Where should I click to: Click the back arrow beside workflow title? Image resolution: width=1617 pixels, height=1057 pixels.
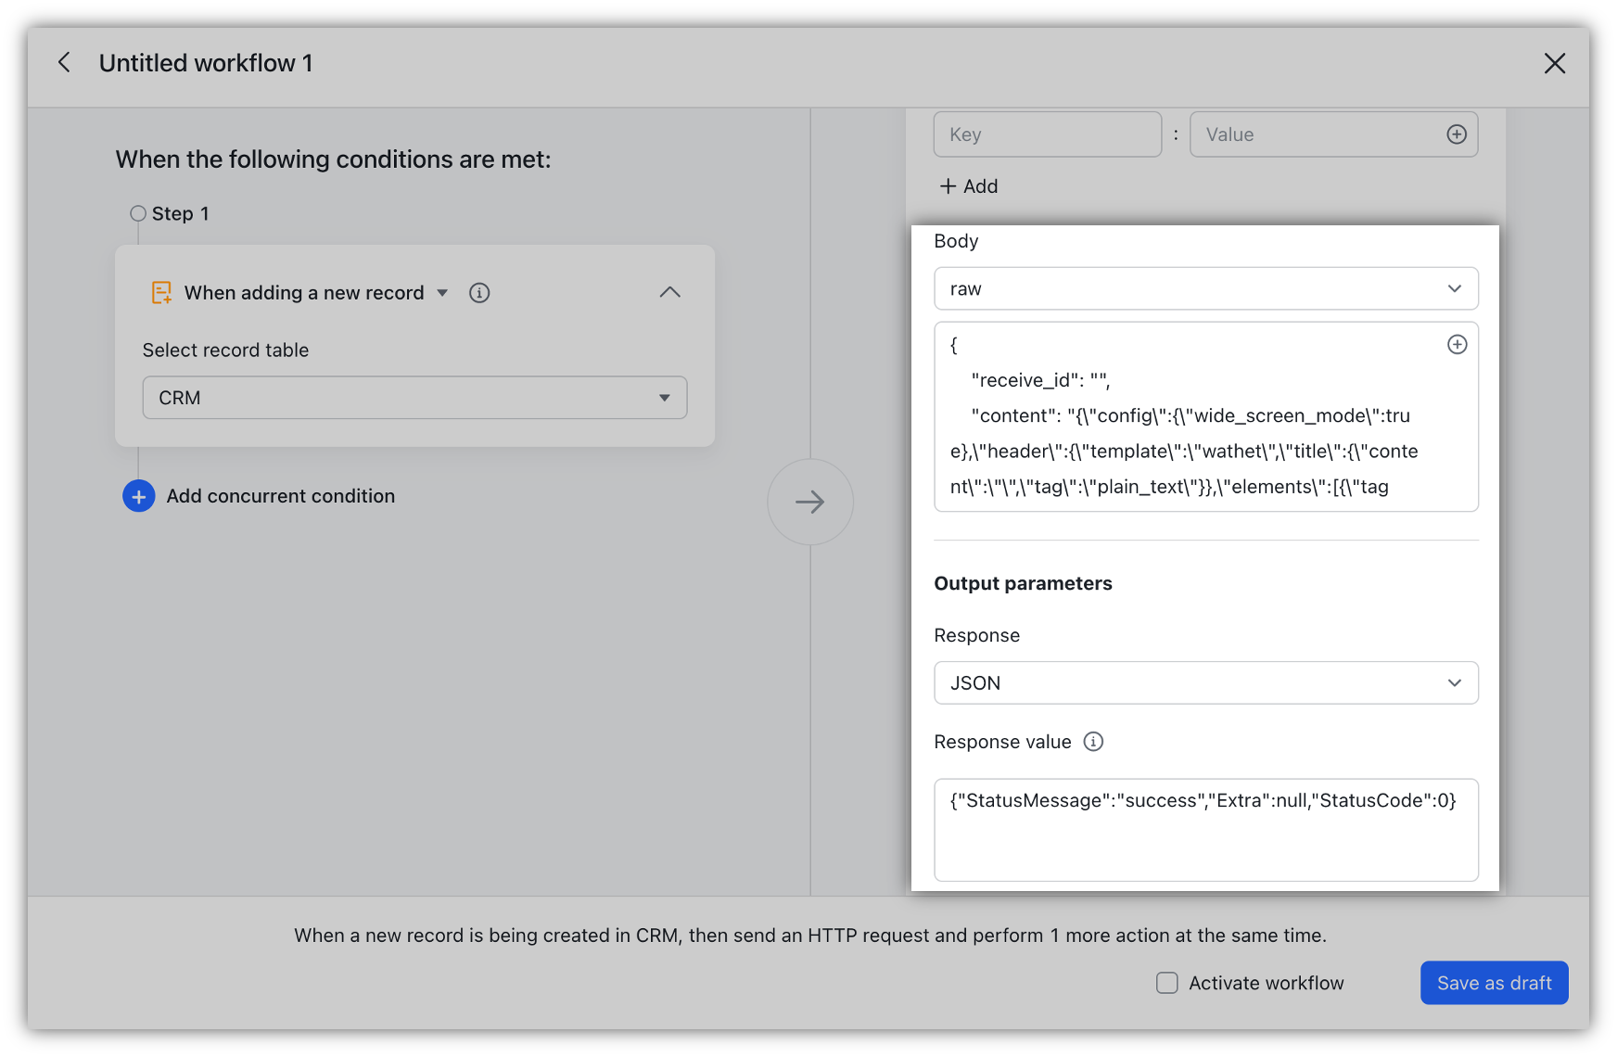pos(64,62)
